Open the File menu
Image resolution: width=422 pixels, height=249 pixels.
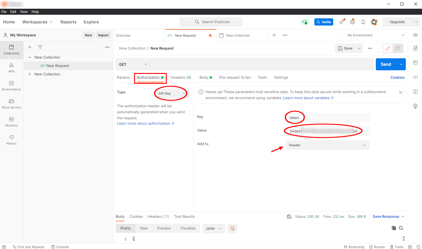click(4, 12)
